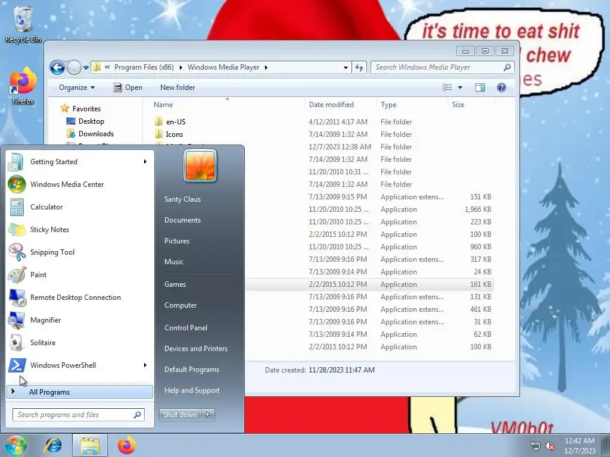
Task: Open Games from Start menu
Action: 175,284
